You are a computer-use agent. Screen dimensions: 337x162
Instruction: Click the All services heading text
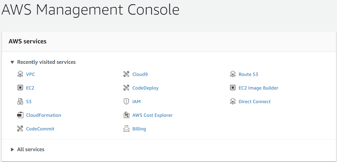pos(31,149)
